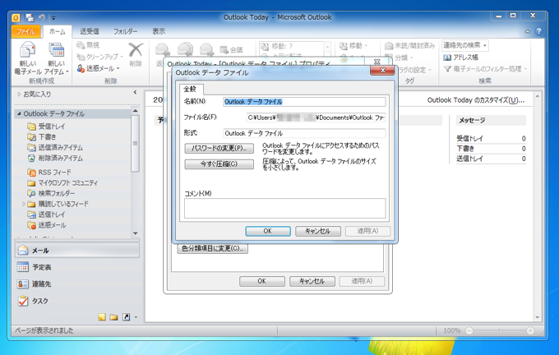The height and width of the screenshot is (355, 559).
Task: Select the Inbox (受信トレイ) folder
Action: [51, 127]
